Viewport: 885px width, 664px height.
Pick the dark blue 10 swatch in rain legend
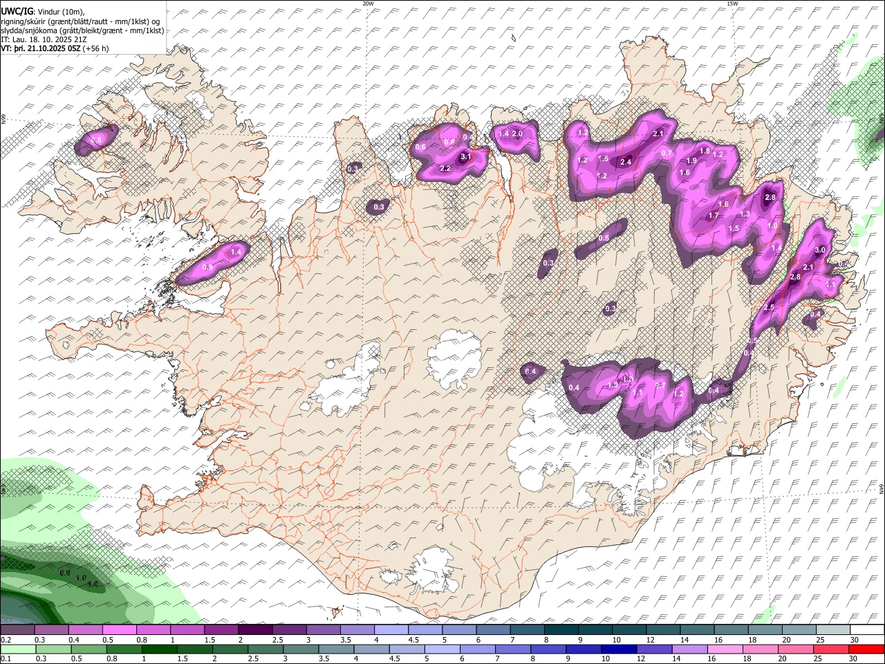(x=619, y=649)
